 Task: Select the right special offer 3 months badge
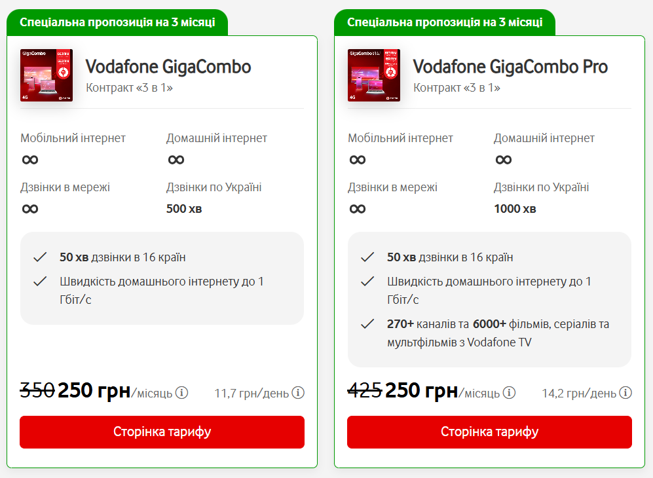445,22
